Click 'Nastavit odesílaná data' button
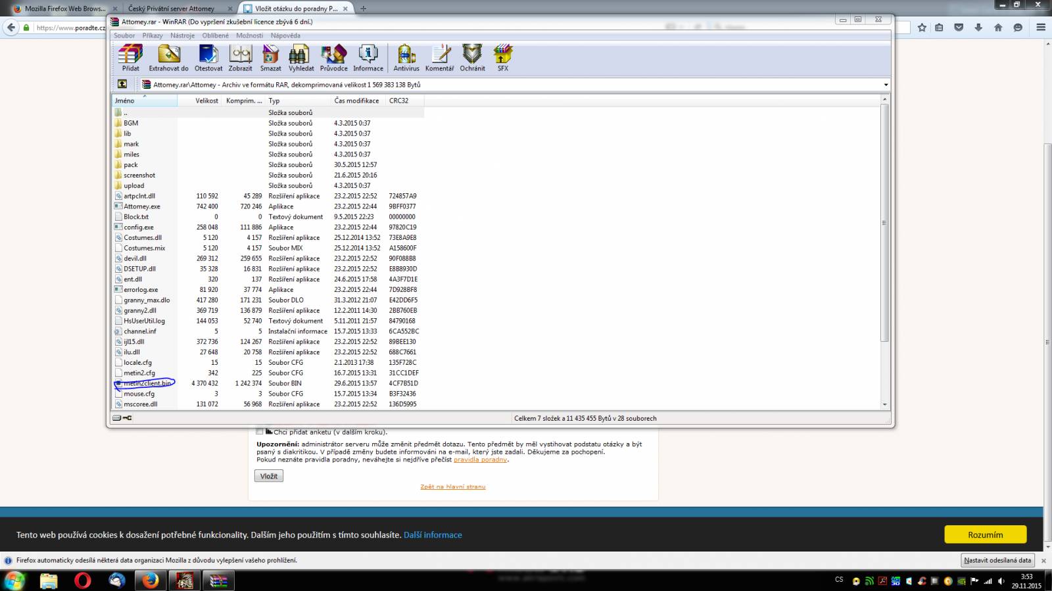Screen dimensions: 1052x591 click(x=997, y=560)
